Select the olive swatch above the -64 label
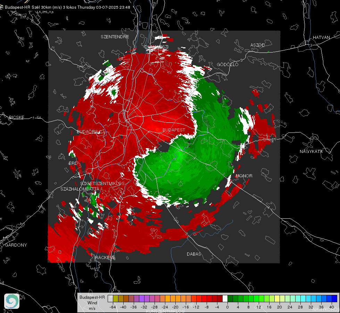 116,298
